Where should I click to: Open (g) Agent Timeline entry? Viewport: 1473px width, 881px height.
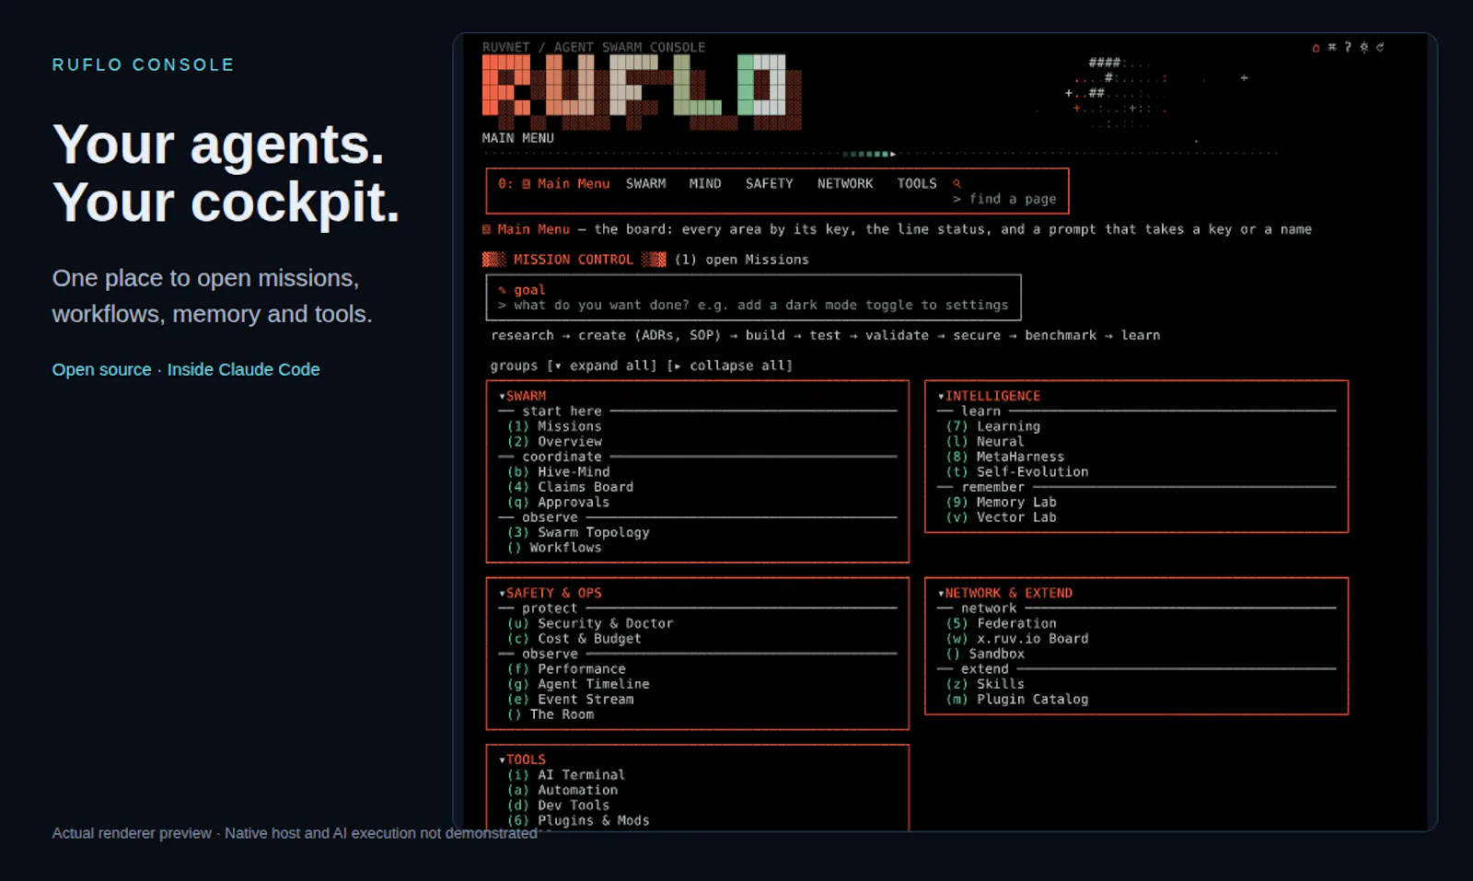(x=578, y=684)
